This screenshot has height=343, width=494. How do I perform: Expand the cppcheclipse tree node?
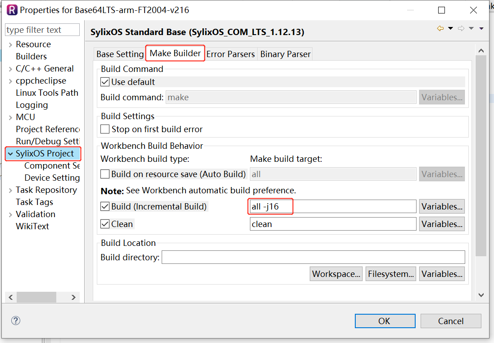click(x=10, y=81)
